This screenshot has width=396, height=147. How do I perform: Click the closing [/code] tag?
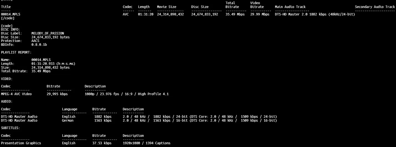point(8,18)
